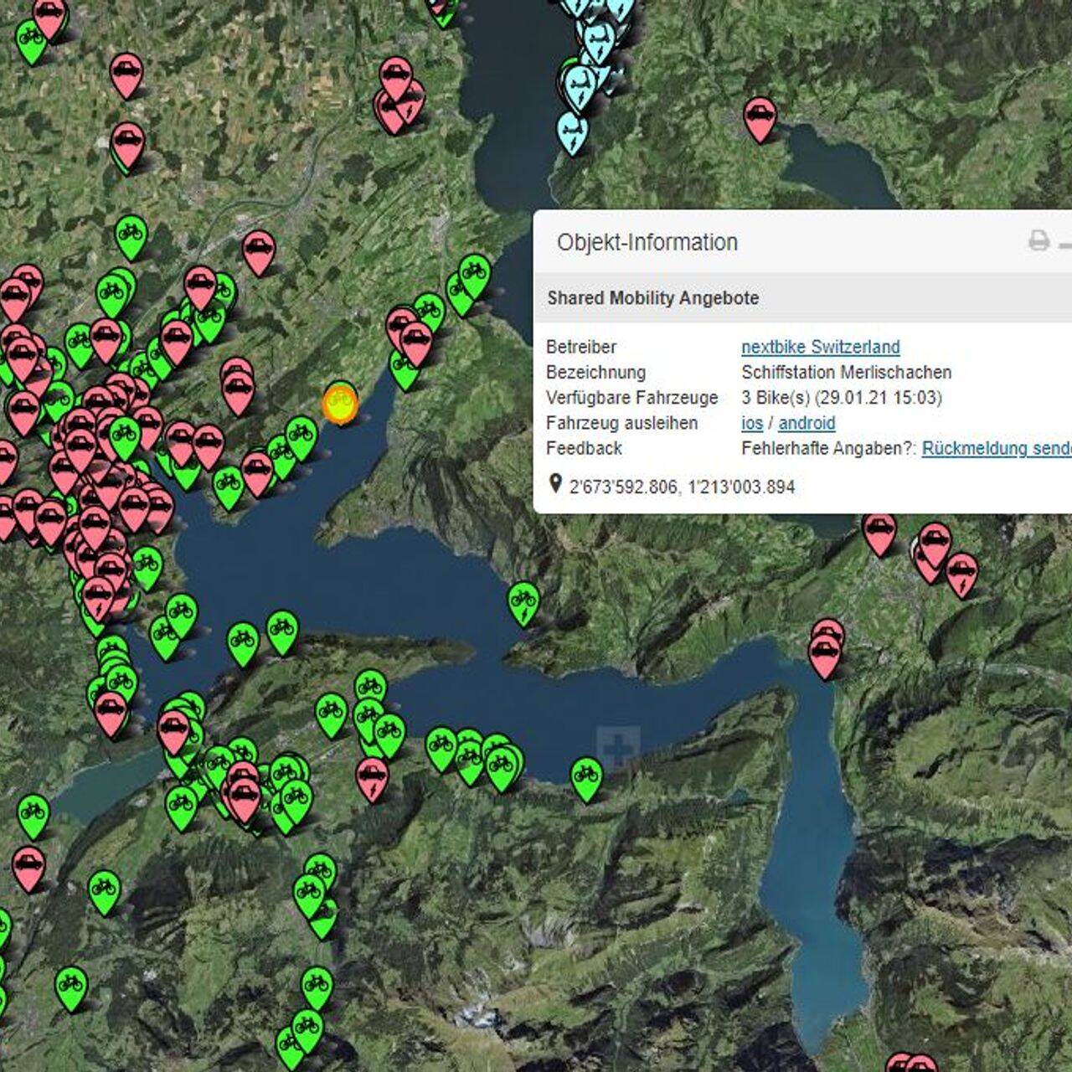
Task: Open the android rental app link
Action: click(x=807, y=423)
